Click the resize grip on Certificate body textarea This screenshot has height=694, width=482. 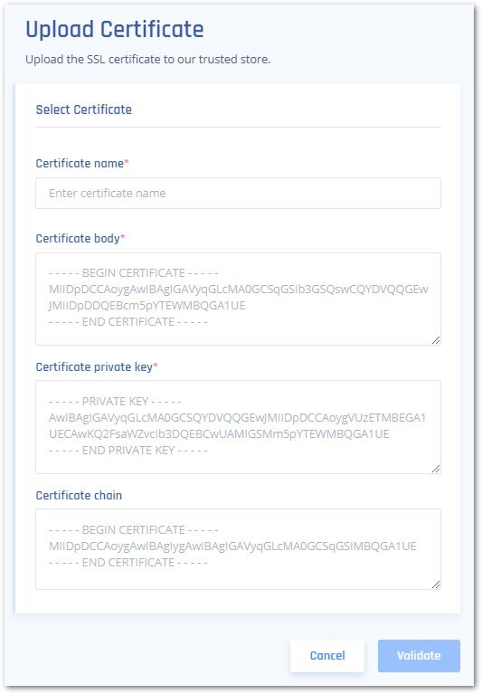[436, 340]
